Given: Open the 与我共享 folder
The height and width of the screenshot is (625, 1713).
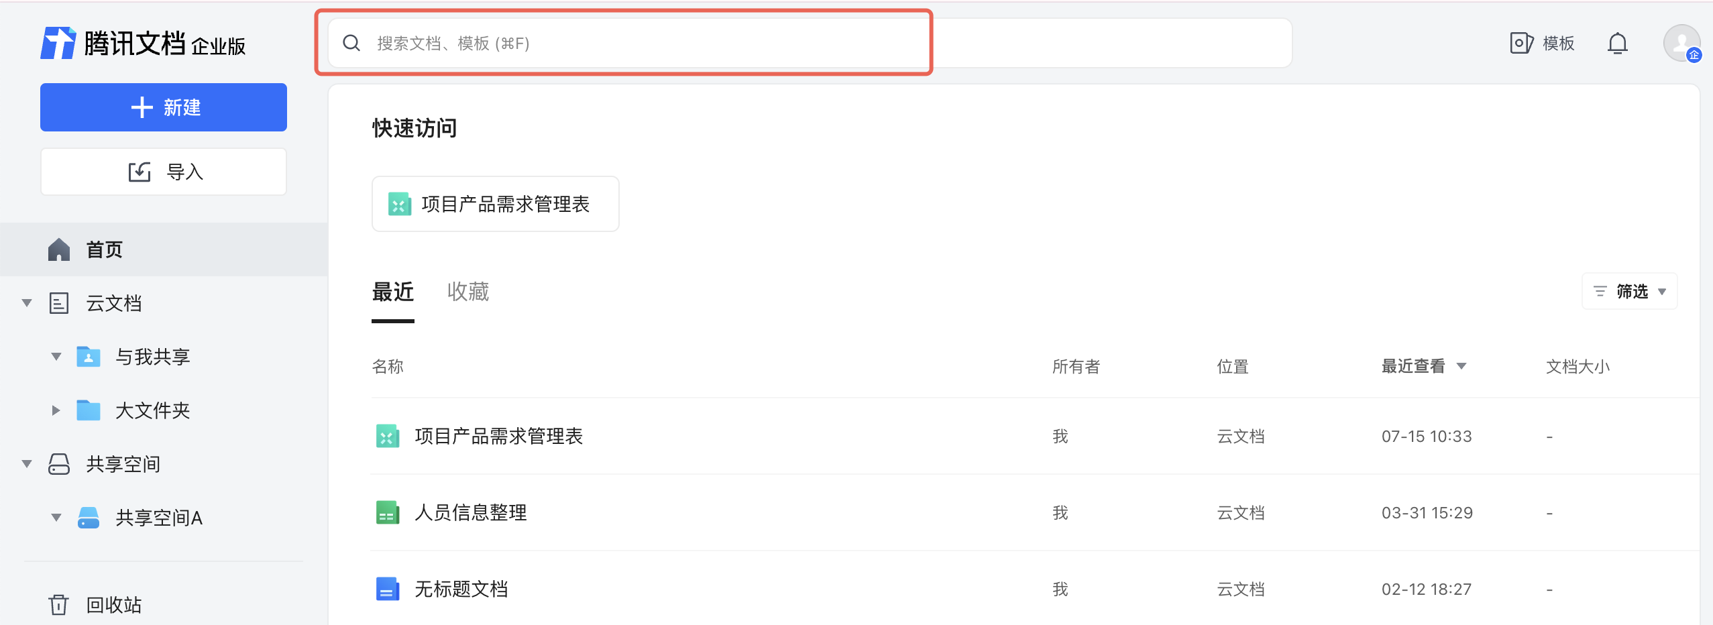Looking at the screenshot, I should [x=152, y=357].
